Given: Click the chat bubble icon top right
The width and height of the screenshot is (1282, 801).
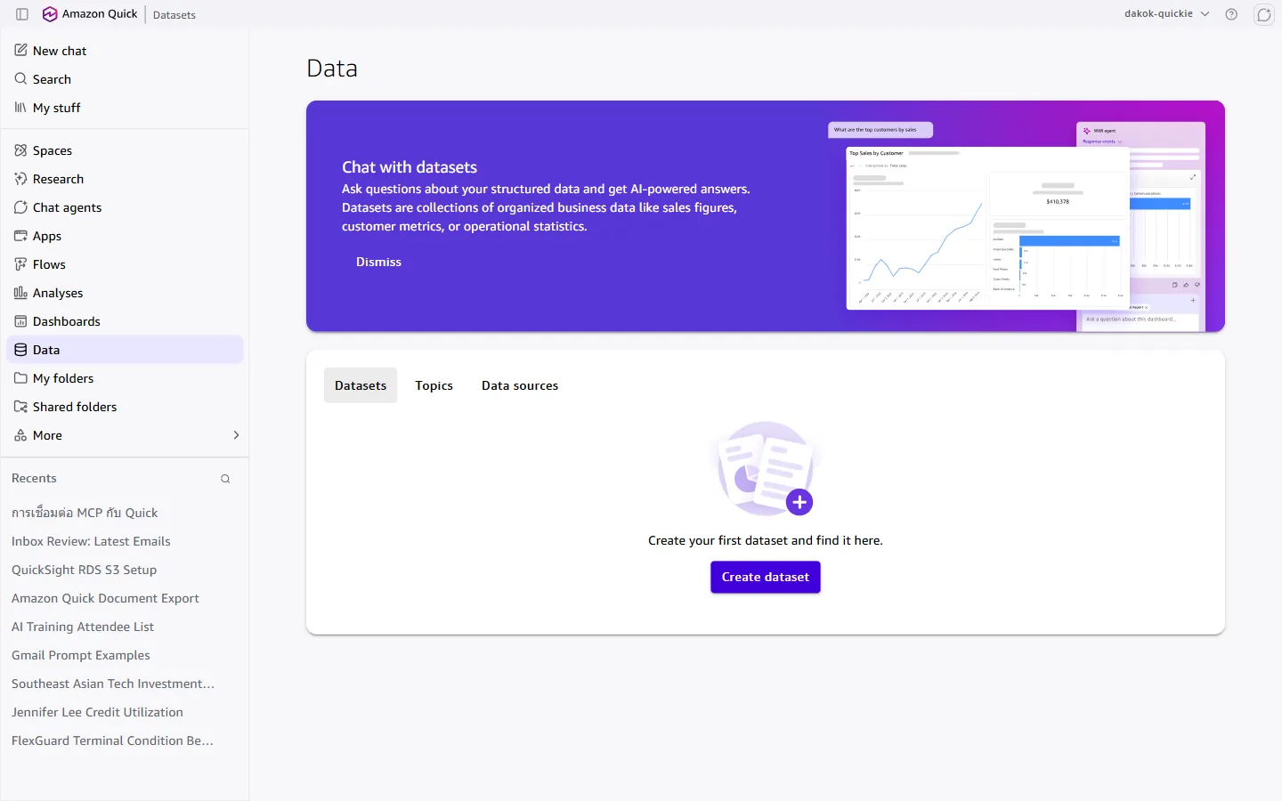Looking at the screenshot, I should coord(1264,14).
